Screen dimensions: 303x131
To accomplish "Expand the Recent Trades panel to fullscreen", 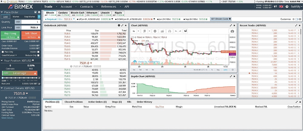I will pos(296,26).
